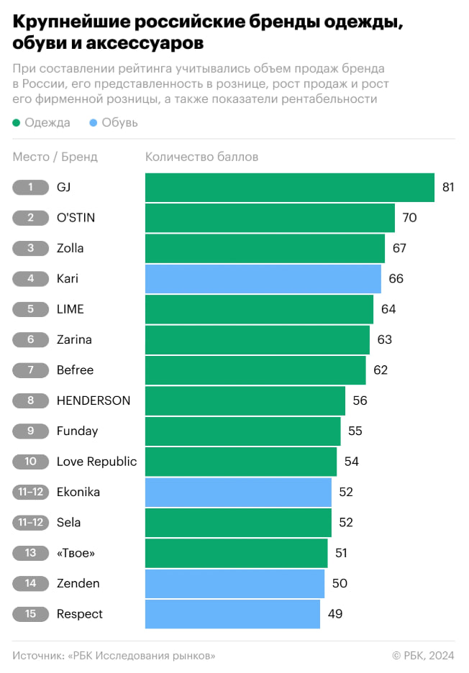Select the 11–12 badge next to Ekonika
The width and height of the screenshot is (469, 673).
pos(31,492)
